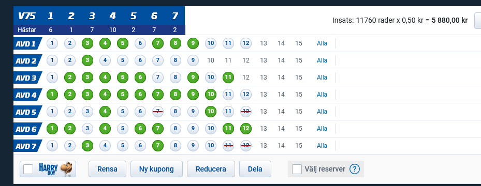Select the AVD 4 row label
Viewport: 481px width, 186px height.
coord(27,95)
